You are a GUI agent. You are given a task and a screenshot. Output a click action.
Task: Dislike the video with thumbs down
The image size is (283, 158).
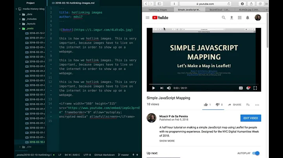tap(219, 105)
